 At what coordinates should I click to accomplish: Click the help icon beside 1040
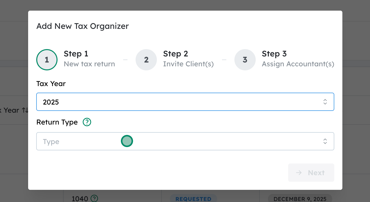coord(94,198)
